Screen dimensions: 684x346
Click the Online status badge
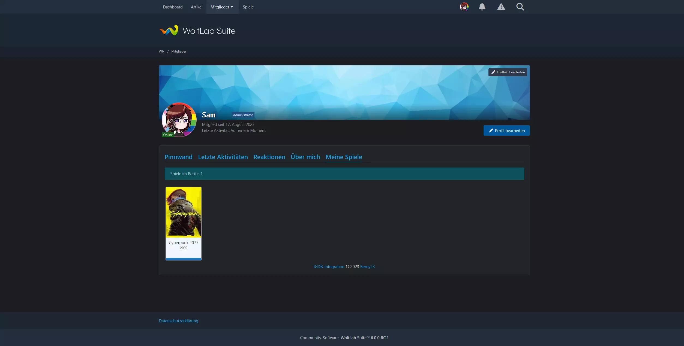pyautogui.click(x=168, y=135)
